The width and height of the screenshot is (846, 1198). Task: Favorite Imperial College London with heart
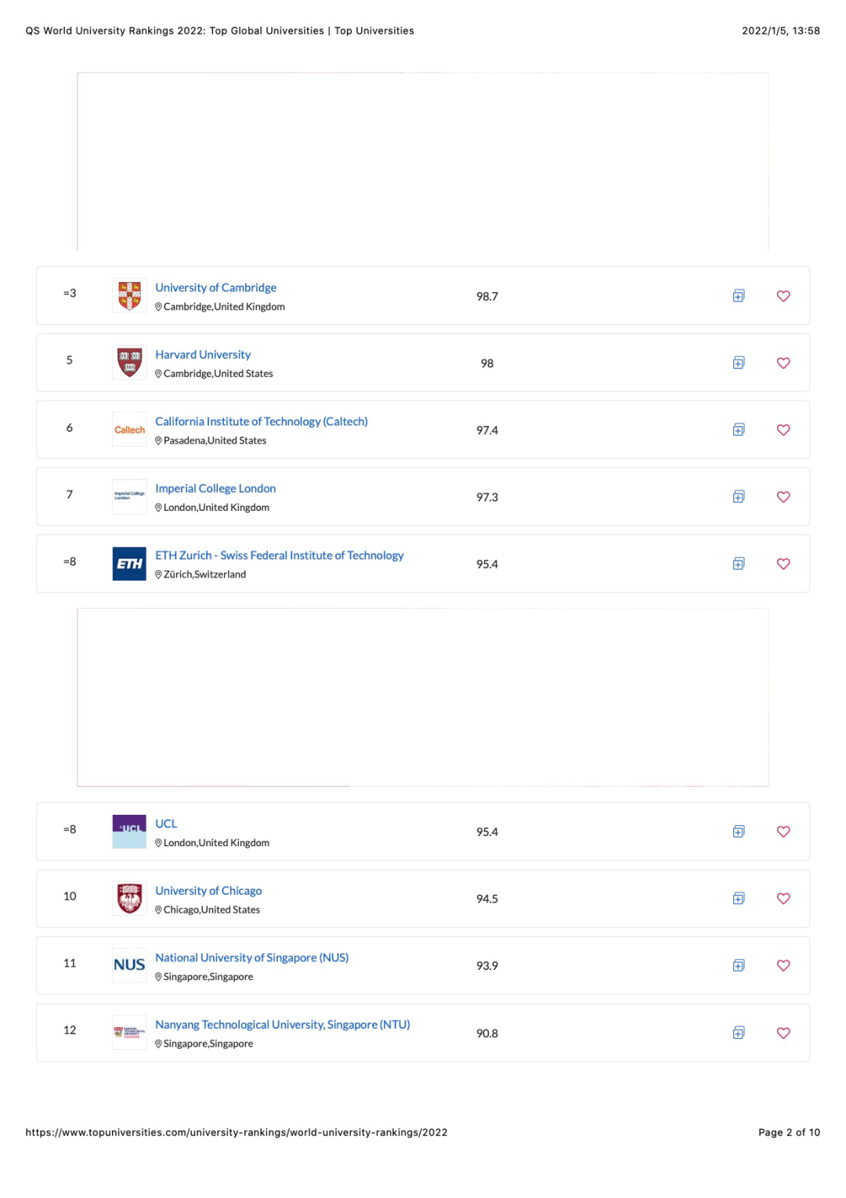point(783,497)
